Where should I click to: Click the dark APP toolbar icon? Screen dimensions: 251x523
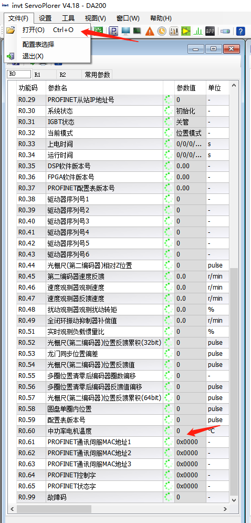210,32
